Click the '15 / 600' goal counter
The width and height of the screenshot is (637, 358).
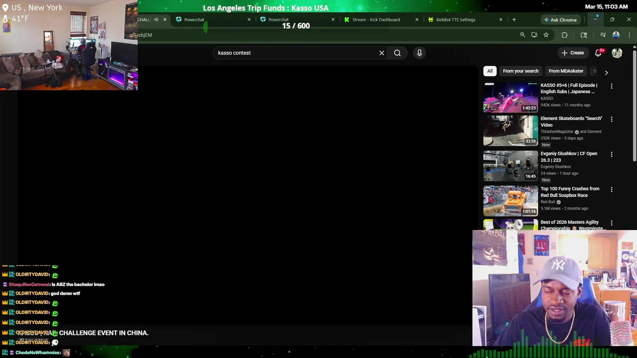pos(296,26)
